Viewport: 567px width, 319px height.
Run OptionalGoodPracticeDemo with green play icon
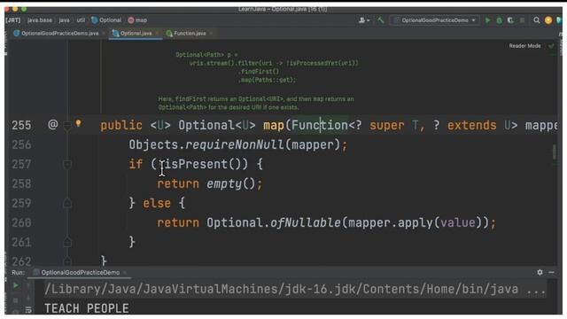click(487, 20)
